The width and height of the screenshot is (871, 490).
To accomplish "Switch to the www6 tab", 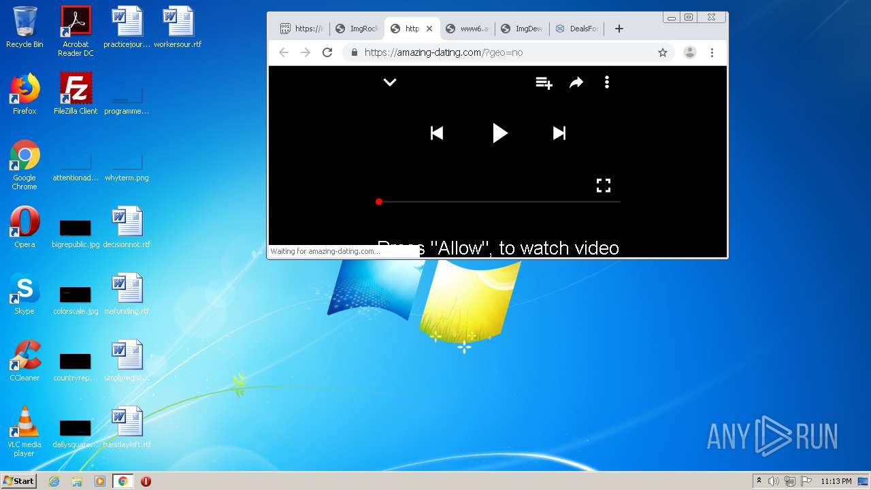I will click(x=467, y=29).
